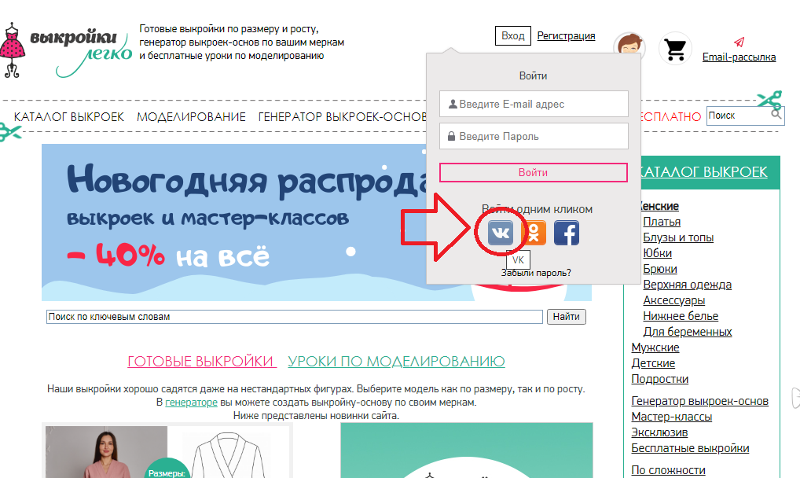Open the МОДЕЛИРОВАНИЕ menu item

(191, 117)
